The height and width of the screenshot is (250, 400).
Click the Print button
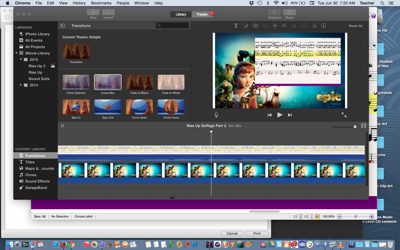coord(257,234)
